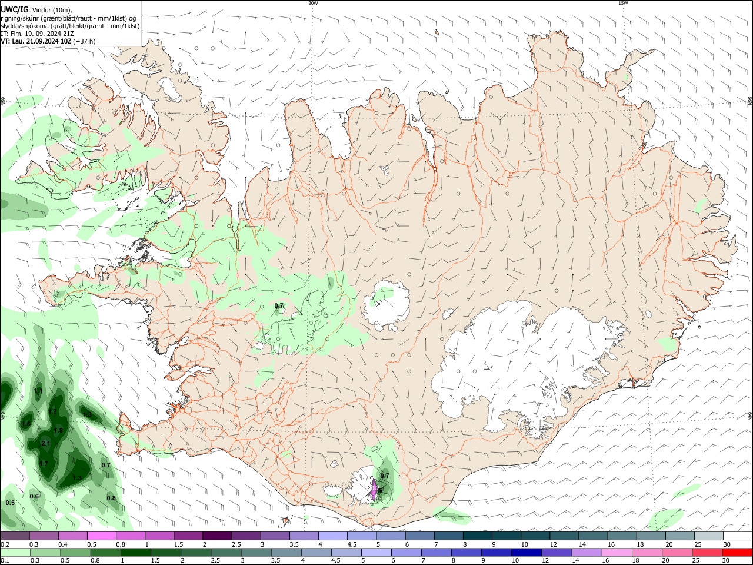753x565 pixels.
Task: Click the 0.8 precipitation value over the ocean
Action: pos(111,498)
